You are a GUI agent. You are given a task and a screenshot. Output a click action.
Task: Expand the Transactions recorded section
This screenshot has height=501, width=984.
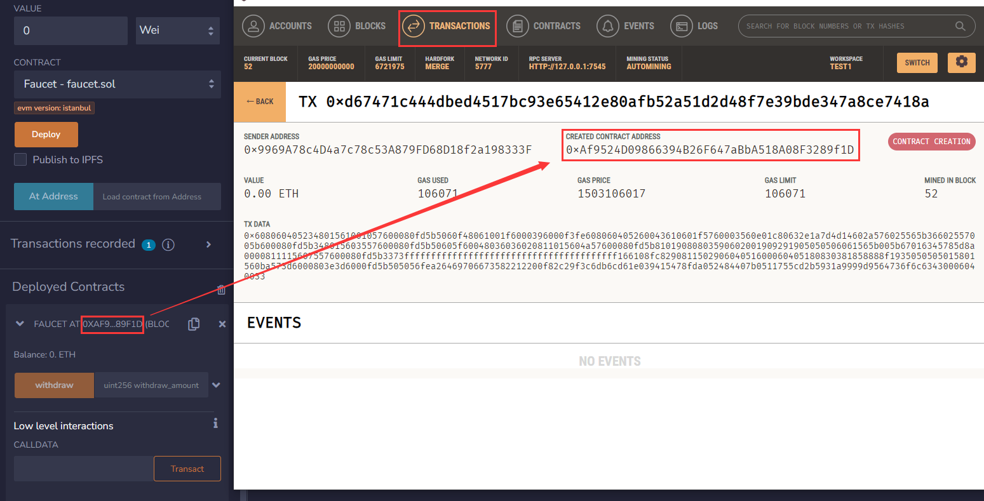point(208,244)
